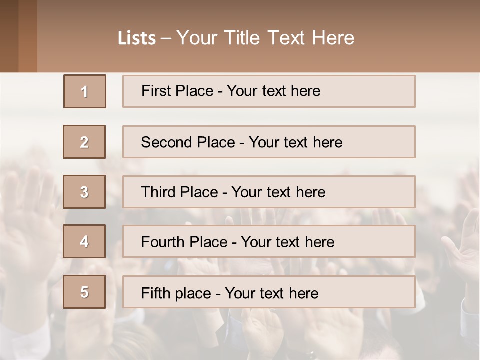Viewport: 480px width, 360px height.
Task: Click the 'Fourth Place - Your text here' box
Action: [x=269, y=242]
